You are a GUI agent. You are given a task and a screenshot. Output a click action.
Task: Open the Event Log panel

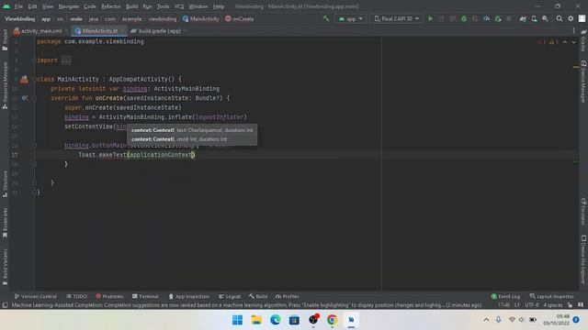(505, 296)
